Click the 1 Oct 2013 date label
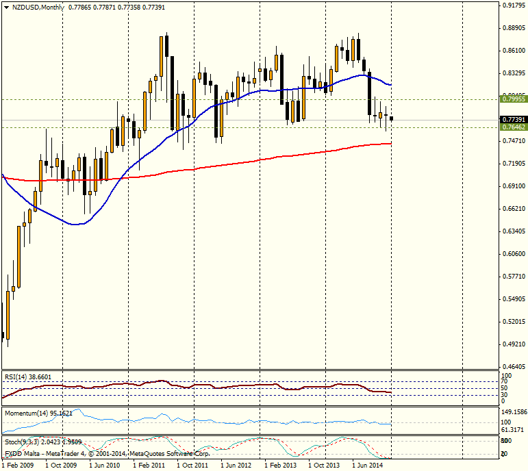 coord(325,465)
